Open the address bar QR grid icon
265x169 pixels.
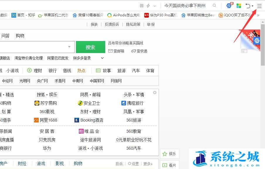(x=142, y=6)
